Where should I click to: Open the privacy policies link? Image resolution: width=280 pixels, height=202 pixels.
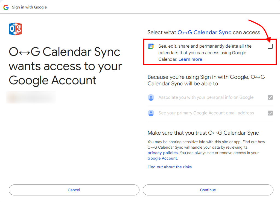pos(163,153)
